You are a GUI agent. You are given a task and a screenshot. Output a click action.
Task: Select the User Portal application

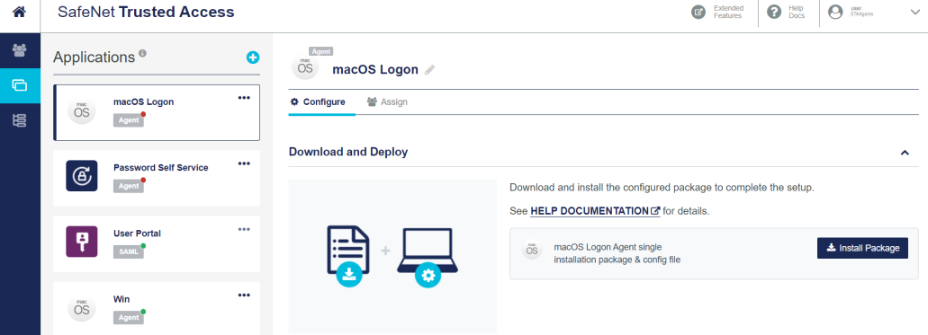[157, 243]
